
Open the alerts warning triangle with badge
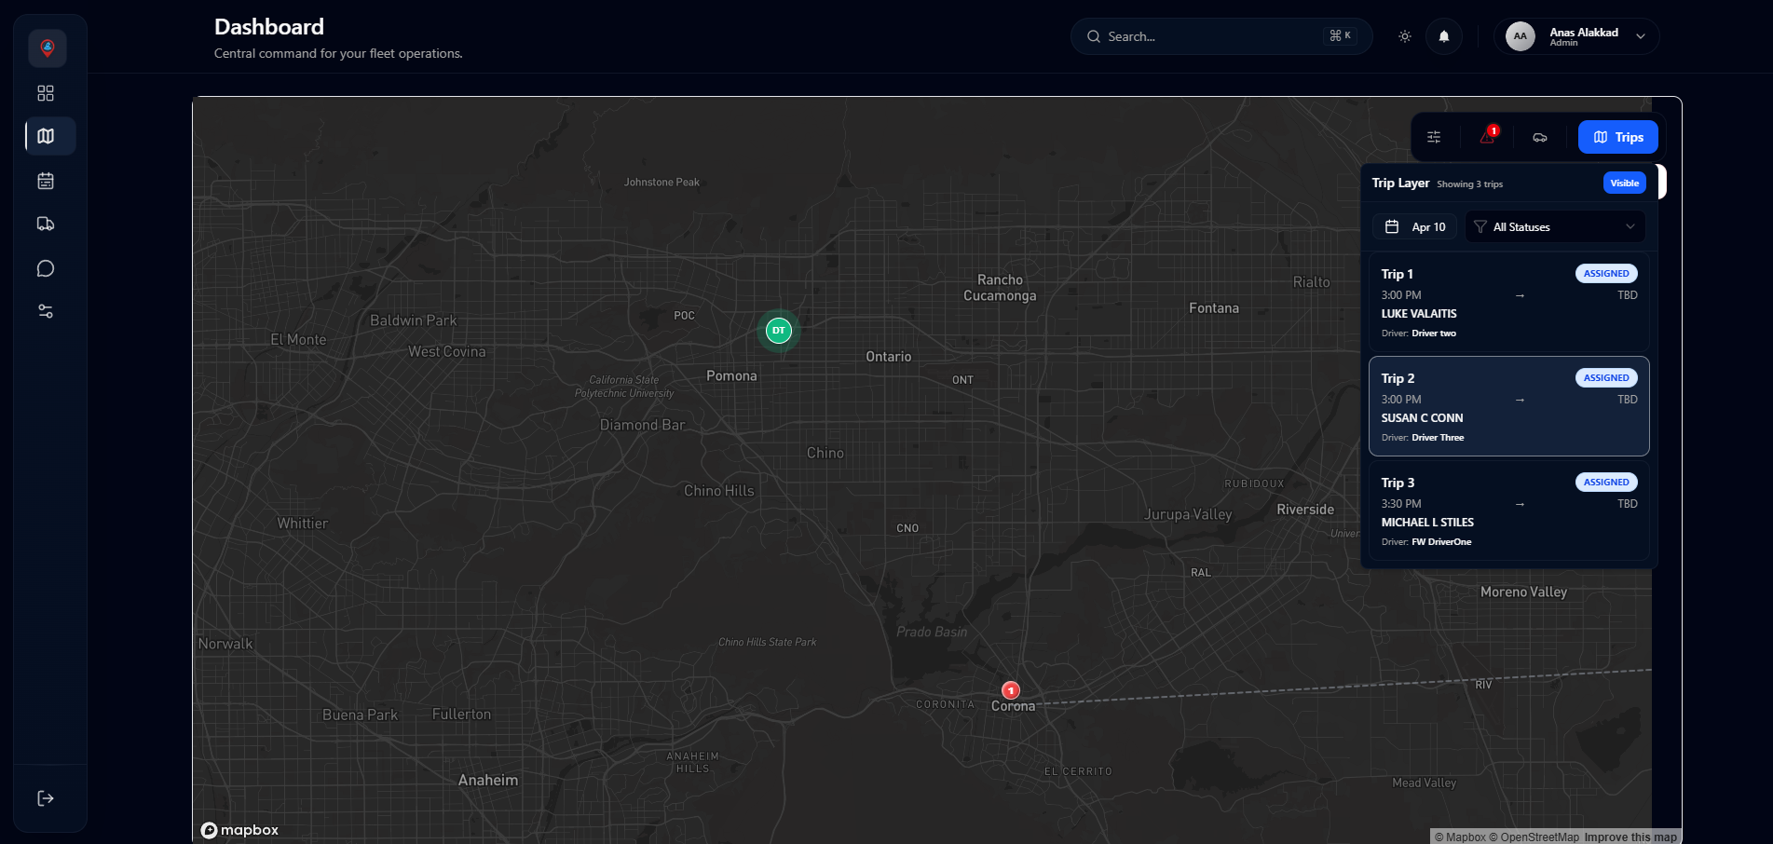1486,137
